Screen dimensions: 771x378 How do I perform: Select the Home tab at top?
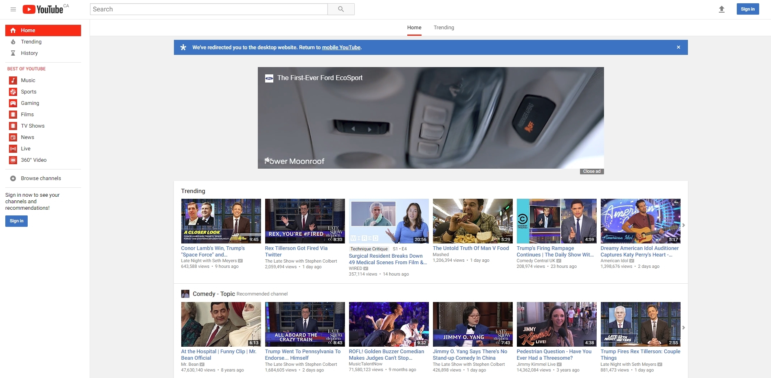coord(414,28)
